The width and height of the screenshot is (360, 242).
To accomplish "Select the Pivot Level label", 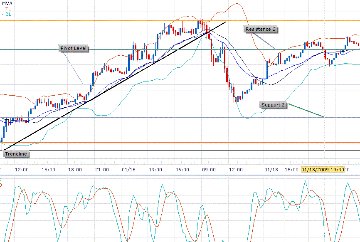I will (74, 48).
